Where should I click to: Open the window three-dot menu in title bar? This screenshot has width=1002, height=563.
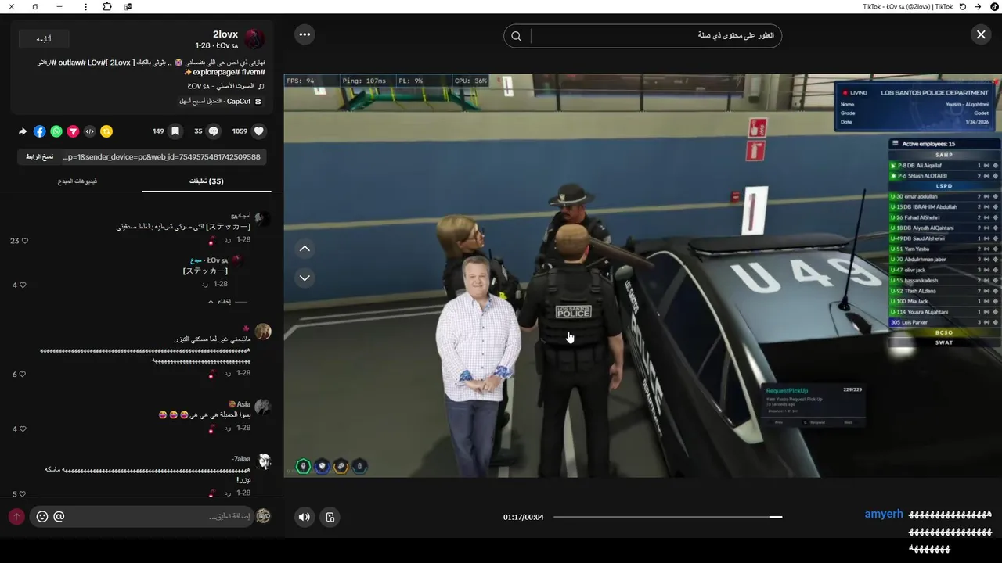[85, 6]
